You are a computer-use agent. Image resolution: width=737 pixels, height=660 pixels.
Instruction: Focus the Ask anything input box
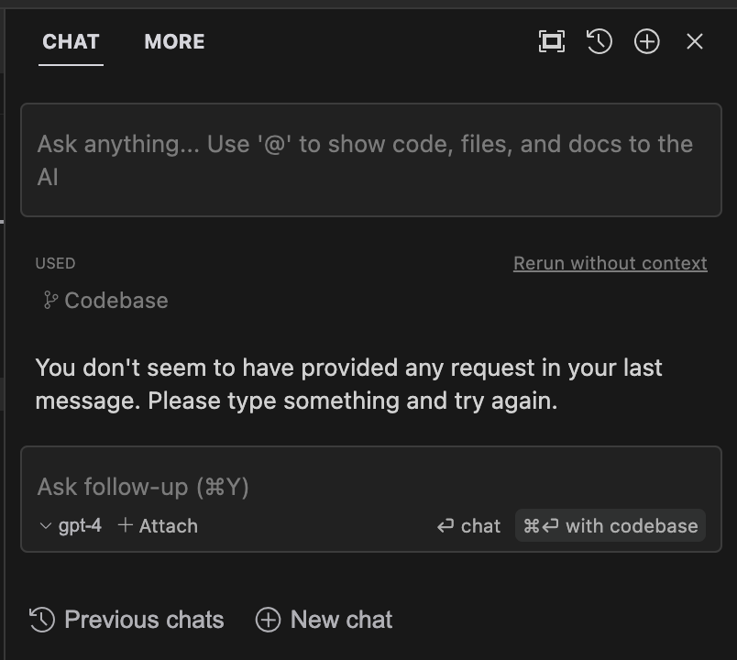(x=371, y=159)
